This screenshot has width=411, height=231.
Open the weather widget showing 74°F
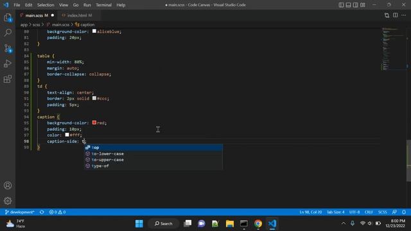[x=15, y=223]
